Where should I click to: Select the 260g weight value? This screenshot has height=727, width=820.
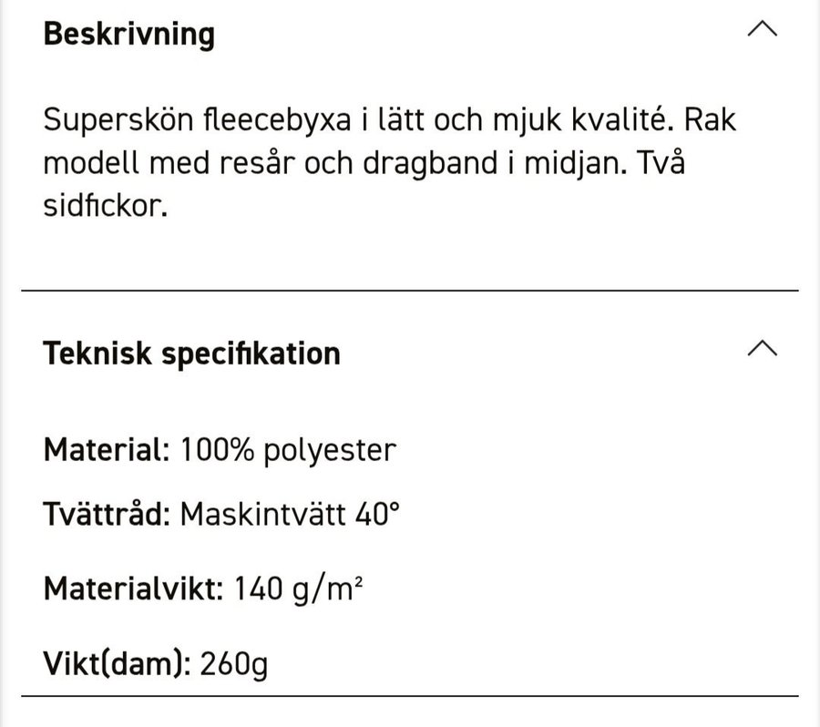[x=234, y=663]
